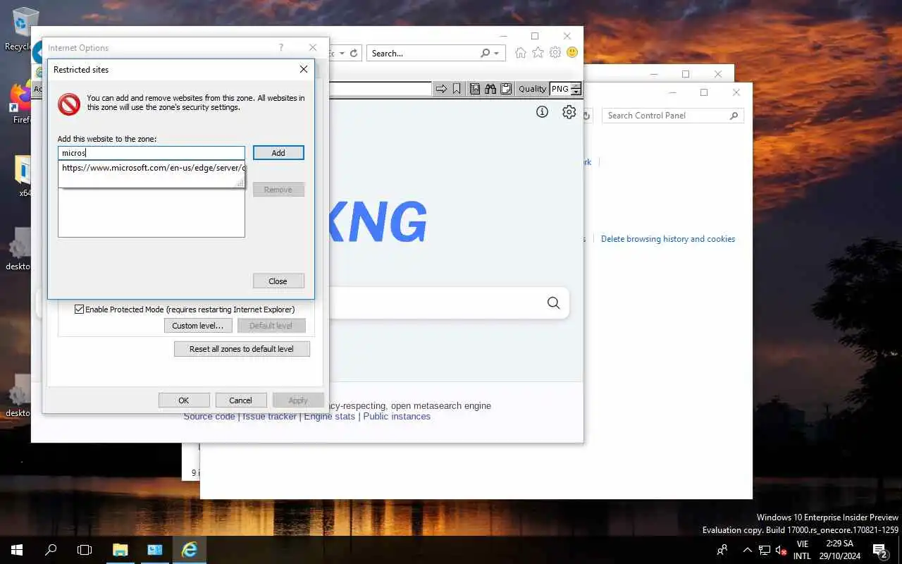The image size is (902, 564).
Task: Click the VIE INTL language indicator
Action: (x=802, y=550)
